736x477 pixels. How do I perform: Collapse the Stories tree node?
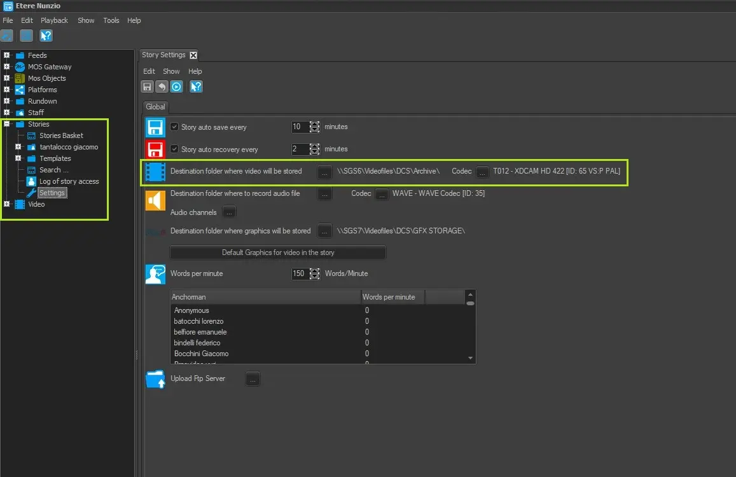pyautogui.click(x=7, y=124)
